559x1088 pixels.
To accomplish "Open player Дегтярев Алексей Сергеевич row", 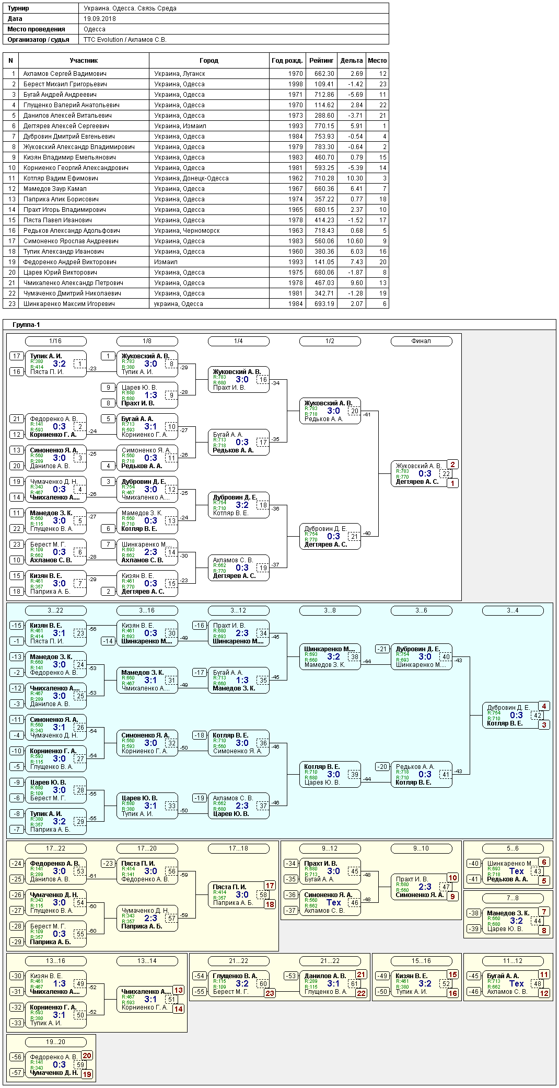I will (x=196, y=126).
